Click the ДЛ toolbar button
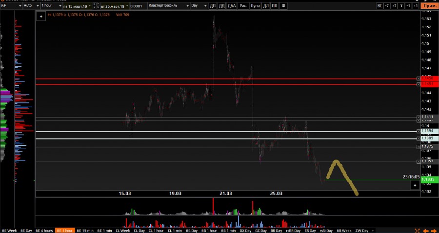439x233 pixels. 266,6
